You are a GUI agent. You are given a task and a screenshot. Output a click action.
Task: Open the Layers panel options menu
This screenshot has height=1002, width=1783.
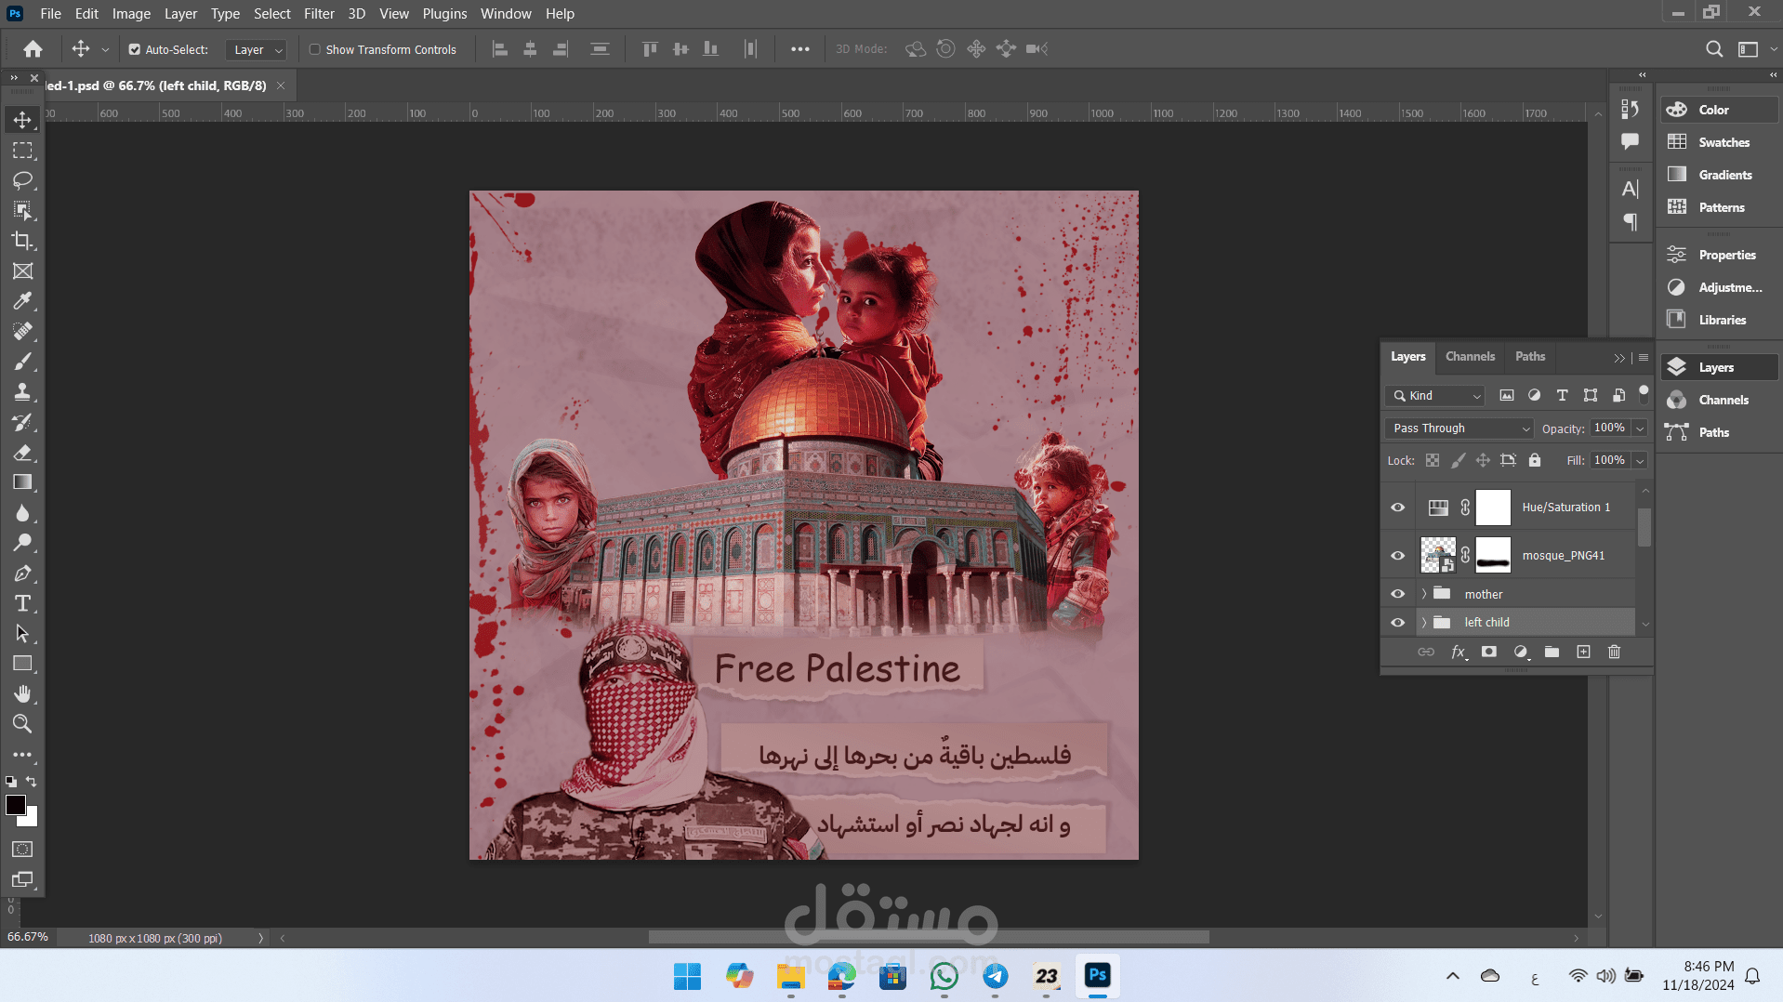pos(1644,358)
